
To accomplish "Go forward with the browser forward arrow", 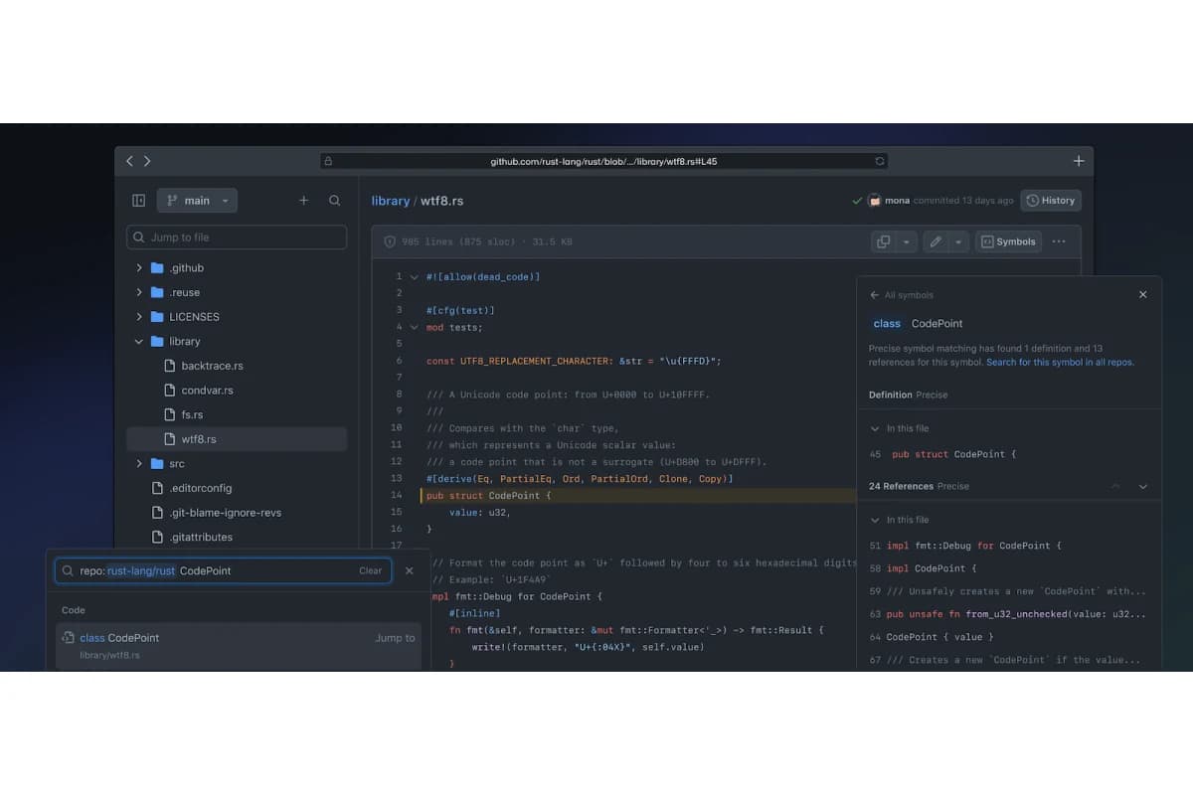I will tap(147, 161).
